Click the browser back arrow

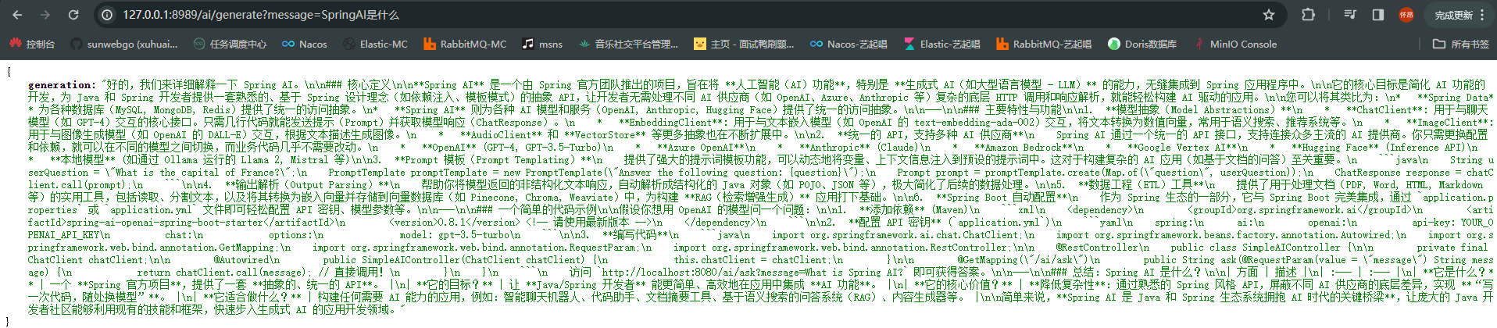(17, 15)
